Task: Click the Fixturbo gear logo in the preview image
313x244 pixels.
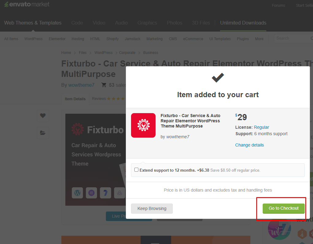Action: (77, 129)
